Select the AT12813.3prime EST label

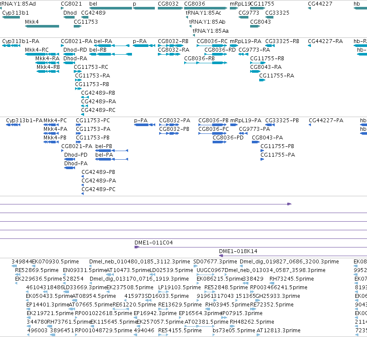(x=279, y=331)
